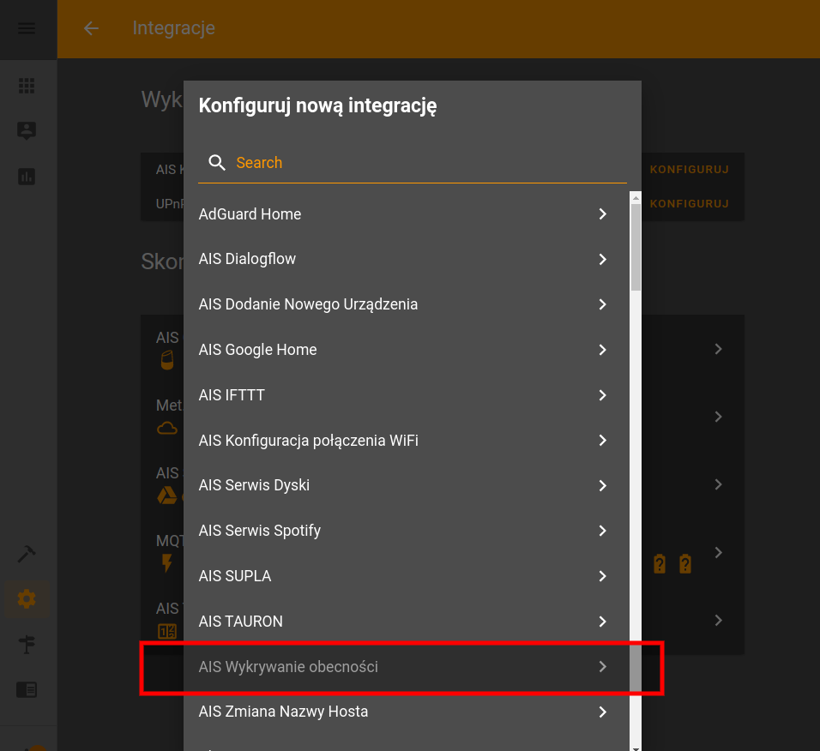Image resolution: width=820 pixels, height=751 pixels.
Task: Expand the chevron beside AIS Dialogflow
Action: click(602, 259)
